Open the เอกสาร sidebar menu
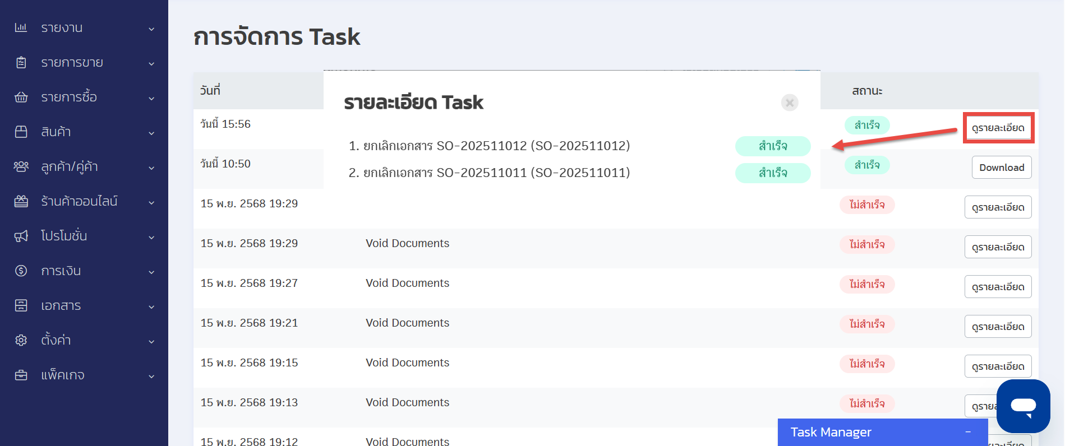1065x446 pixels. 61,305
